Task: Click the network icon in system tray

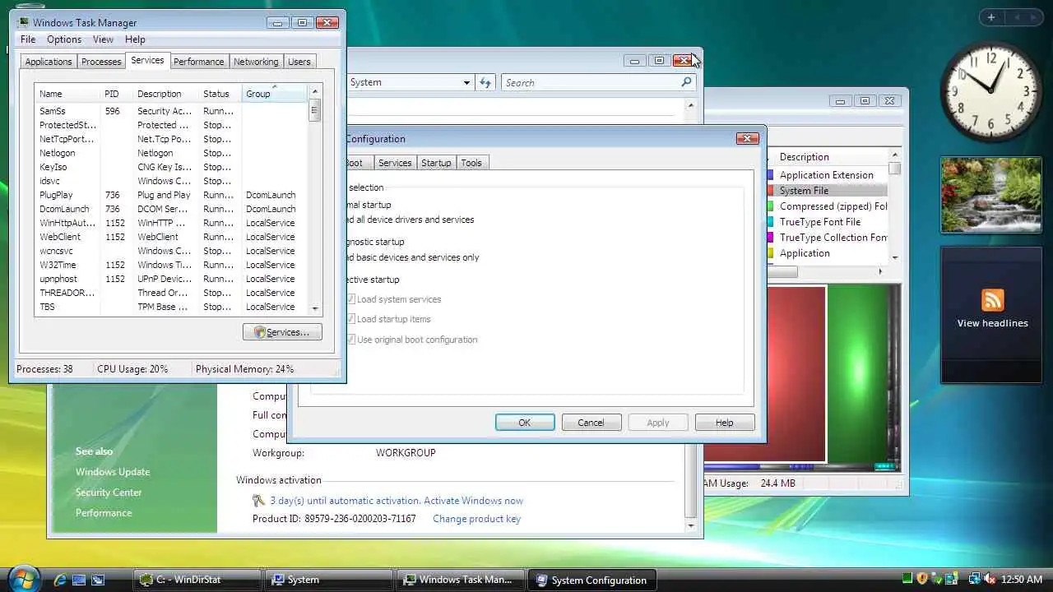Action: [974, 580]
